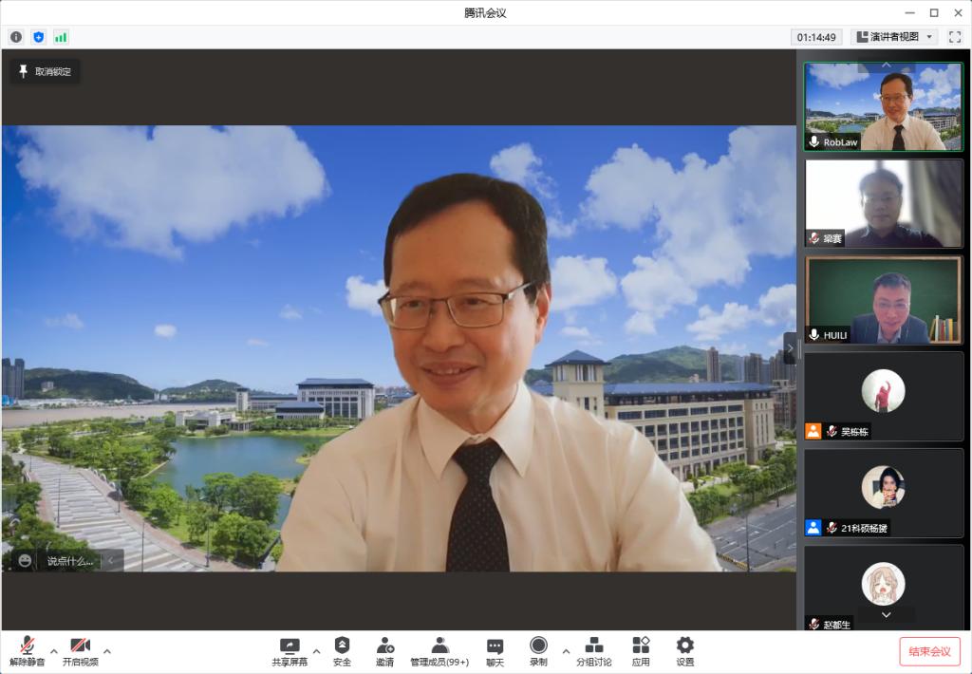
Task: Unmute microphone with 解除静音 button
Action: point(28,646)
